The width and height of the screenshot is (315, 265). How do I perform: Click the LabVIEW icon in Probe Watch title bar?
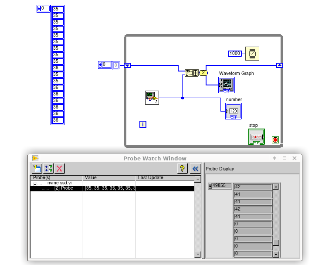coord(35,158)
